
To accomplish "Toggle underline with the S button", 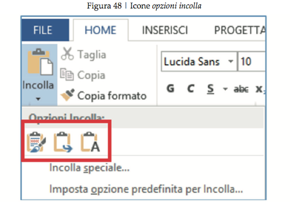I will click(x=211, y=89).
